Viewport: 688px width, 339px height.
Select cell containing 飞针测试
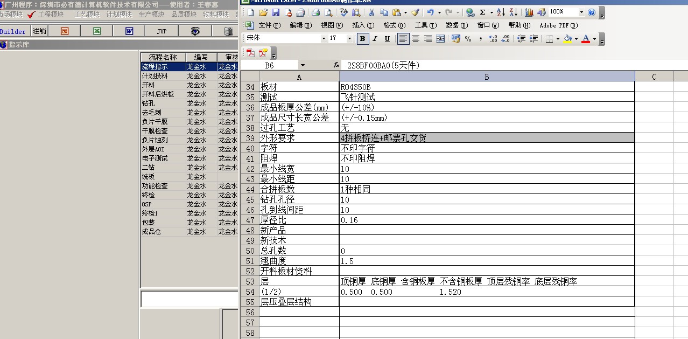pos(487,97)
